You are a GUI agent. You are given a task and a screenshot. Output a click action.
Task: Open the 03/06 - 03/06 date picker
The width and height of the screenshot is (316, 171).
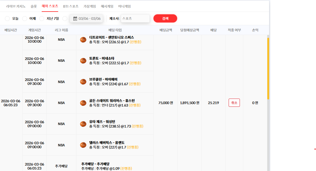(x=86, y=19)
